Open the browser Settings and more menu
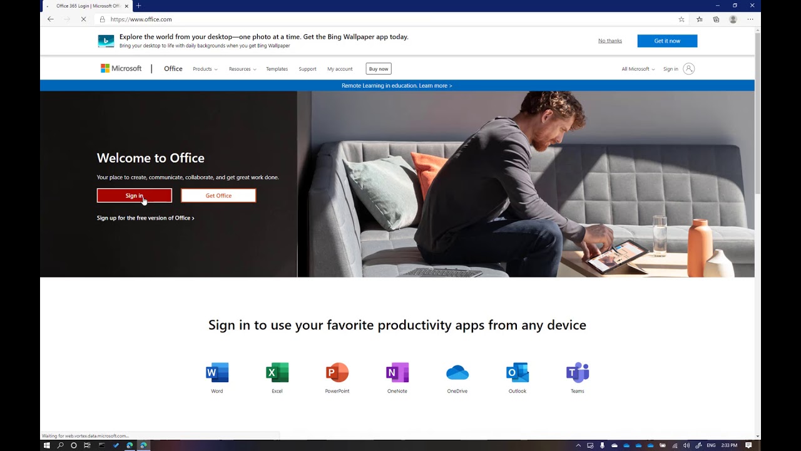The width and height of the screenshot is (801, 451). [x=750, y=19]
